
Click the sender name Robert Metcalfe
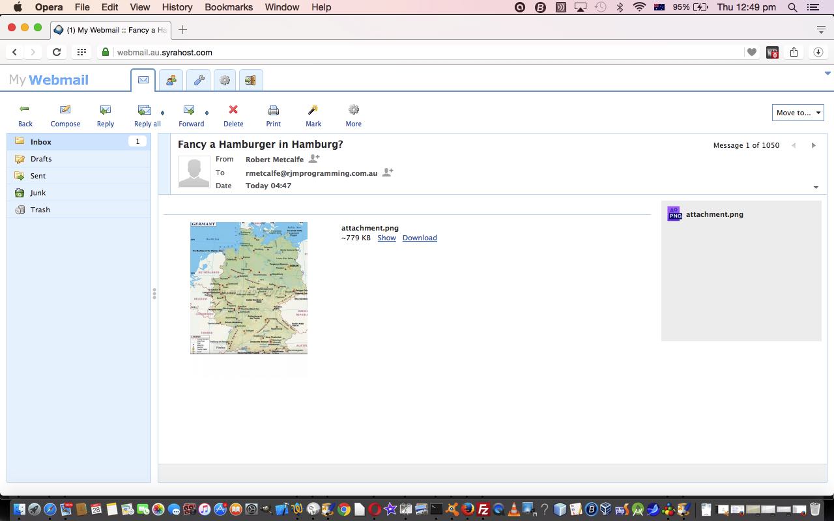click(x=274, y=160)
